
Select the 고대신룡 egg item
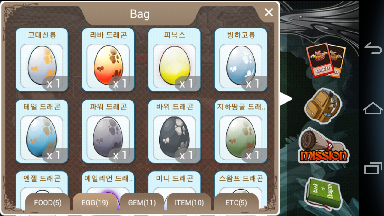click(x=42, y=59)
